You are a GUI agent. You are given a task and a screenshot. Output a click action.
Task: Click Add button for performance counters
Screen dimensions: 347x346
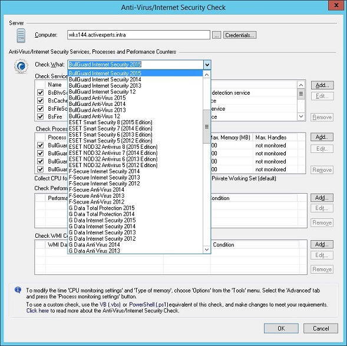322,198
